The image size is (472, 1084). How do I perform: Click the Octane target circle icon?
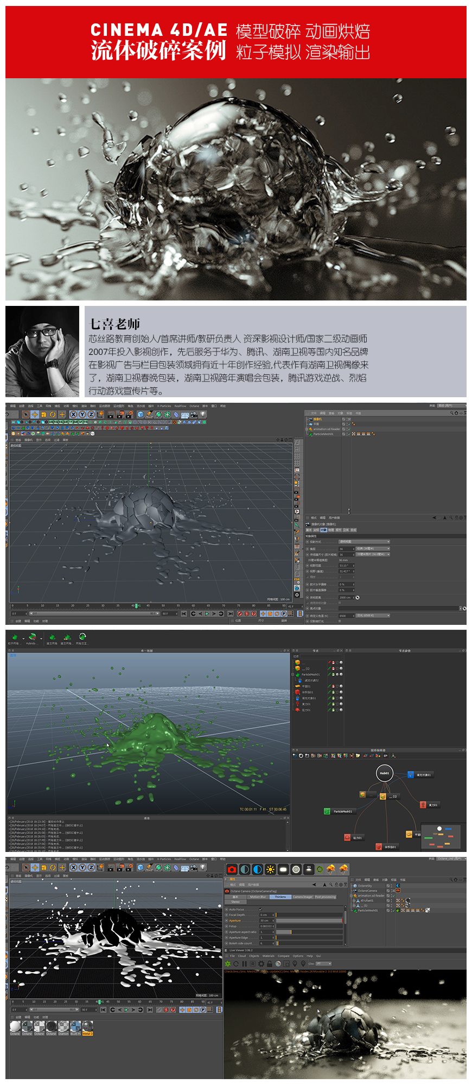click(x=296, y=869)
